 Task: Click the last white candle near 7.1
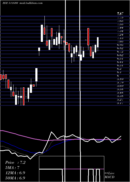tap(98, 42)
